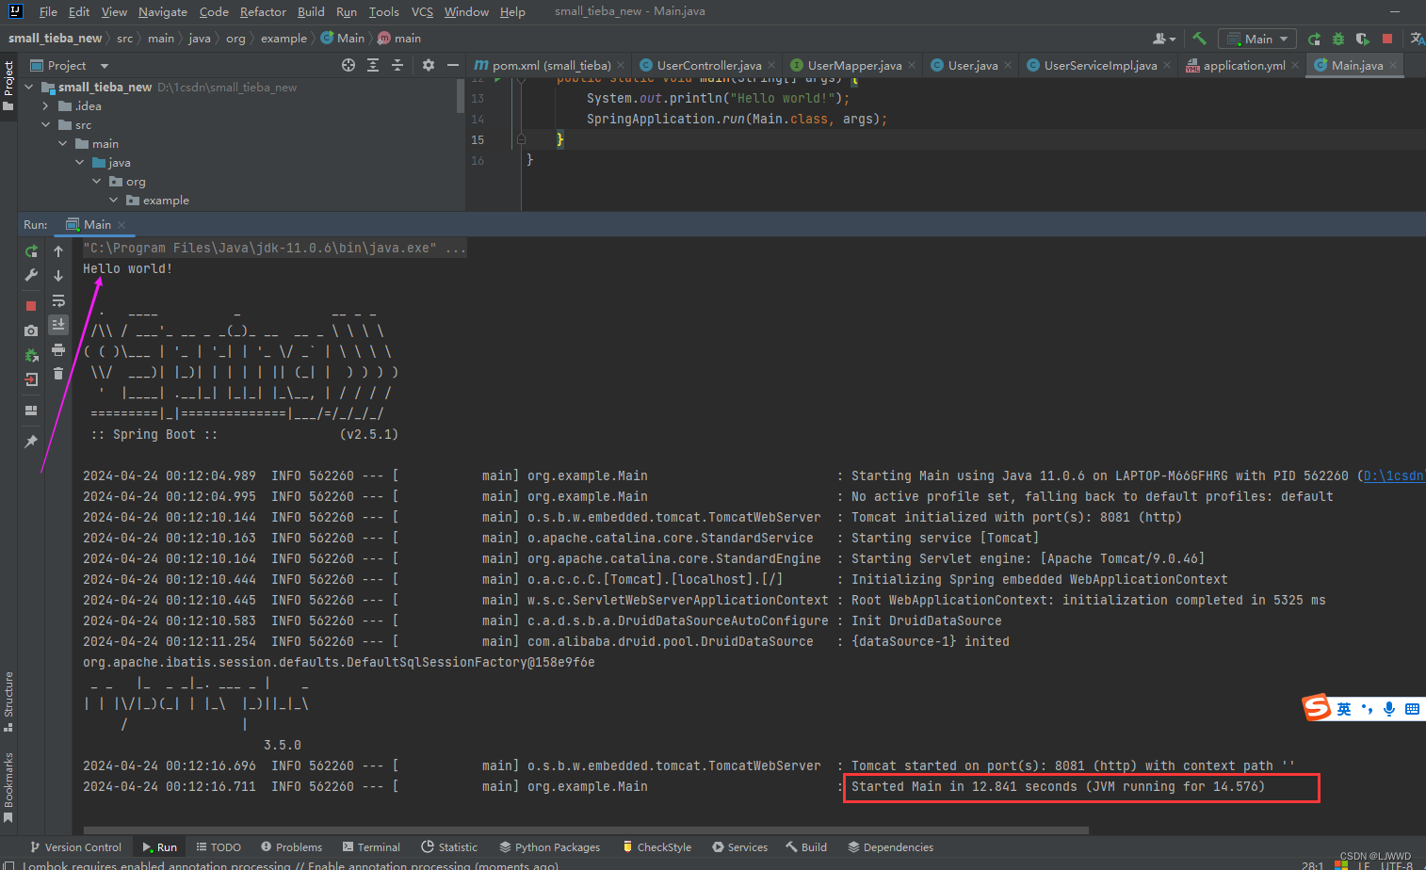Click the Build Project hammer icon
1426x870 pixels.
pyautogui.click(x=1199, y=39)
